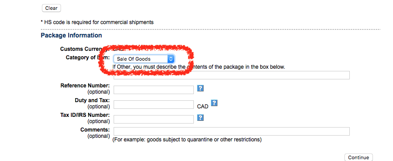This screenshot has height=161, width=393.
Task: Click the HS code required note
Action: [x=97, y=22]
